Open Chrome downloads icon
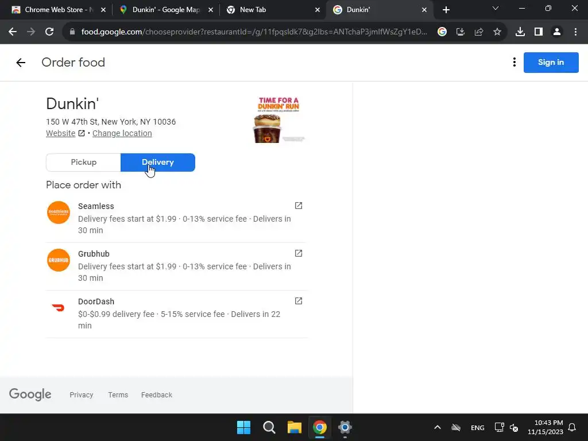 click(520, 32)
